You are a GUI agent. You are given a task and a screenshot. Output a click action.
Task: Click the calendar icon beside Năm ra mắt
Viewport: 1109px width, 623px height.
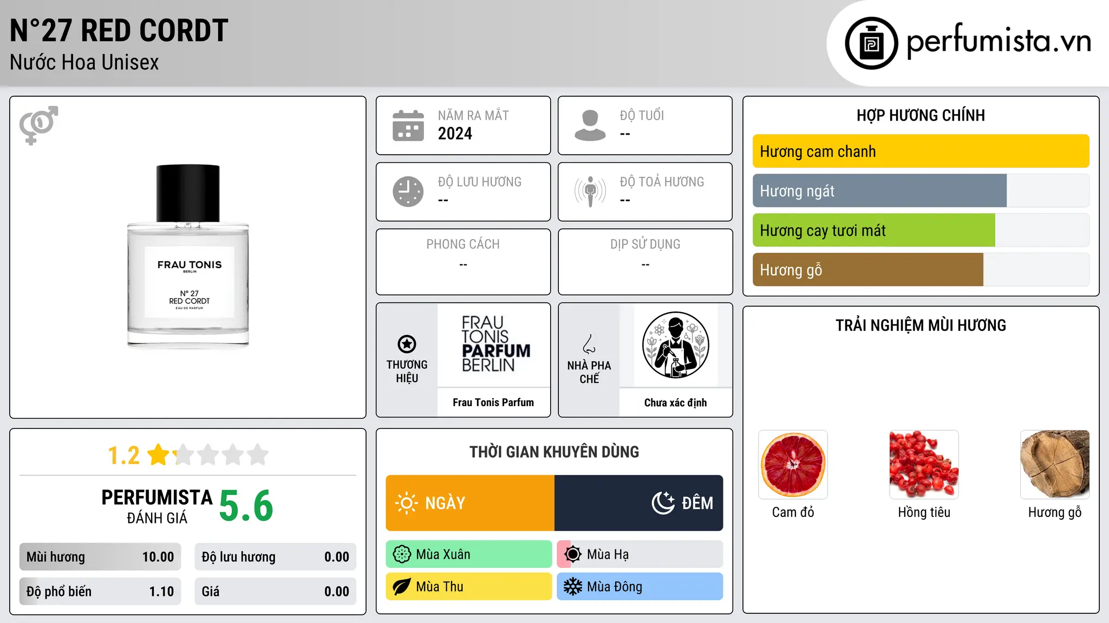[408, 125]
